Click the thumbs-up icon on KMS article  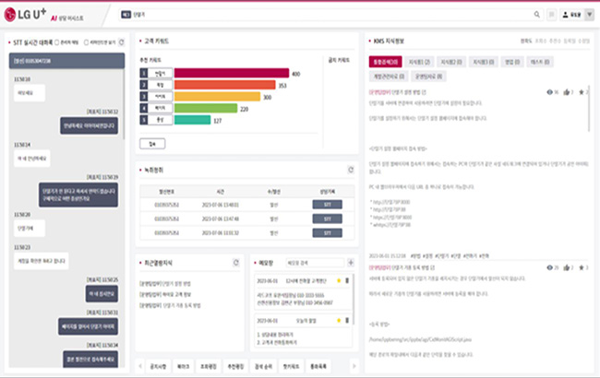pos(569,92)
